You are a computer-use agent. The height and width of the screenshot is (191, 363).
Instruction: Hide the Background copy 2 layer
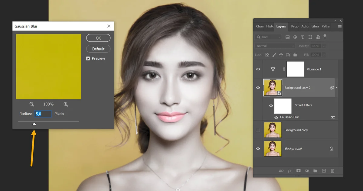[x=258, y=88]
